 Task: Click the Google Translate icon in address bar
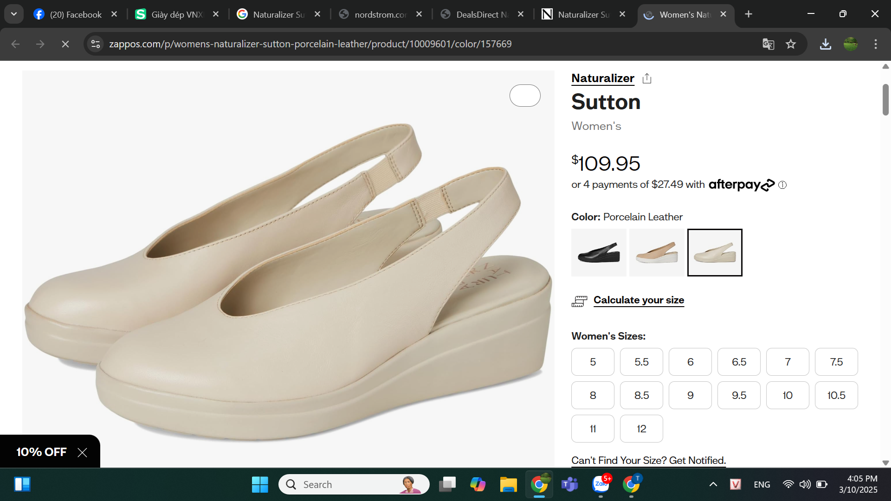[768, 44]
